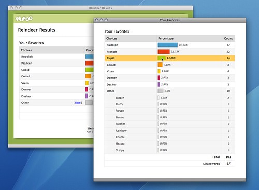The image size is (259, 190).
Task: Click the Your Favorites window title bar
Action: click(x=170, y=20)
